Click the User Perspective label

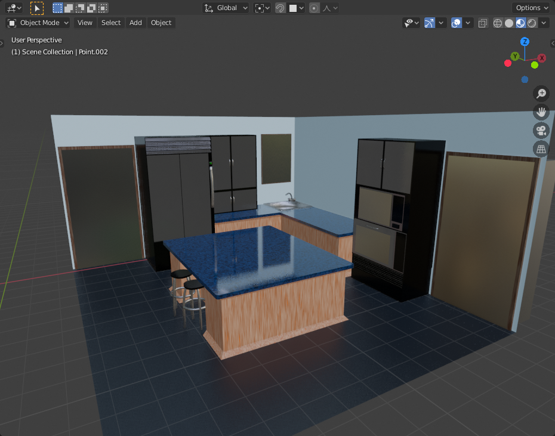(36, 40)
